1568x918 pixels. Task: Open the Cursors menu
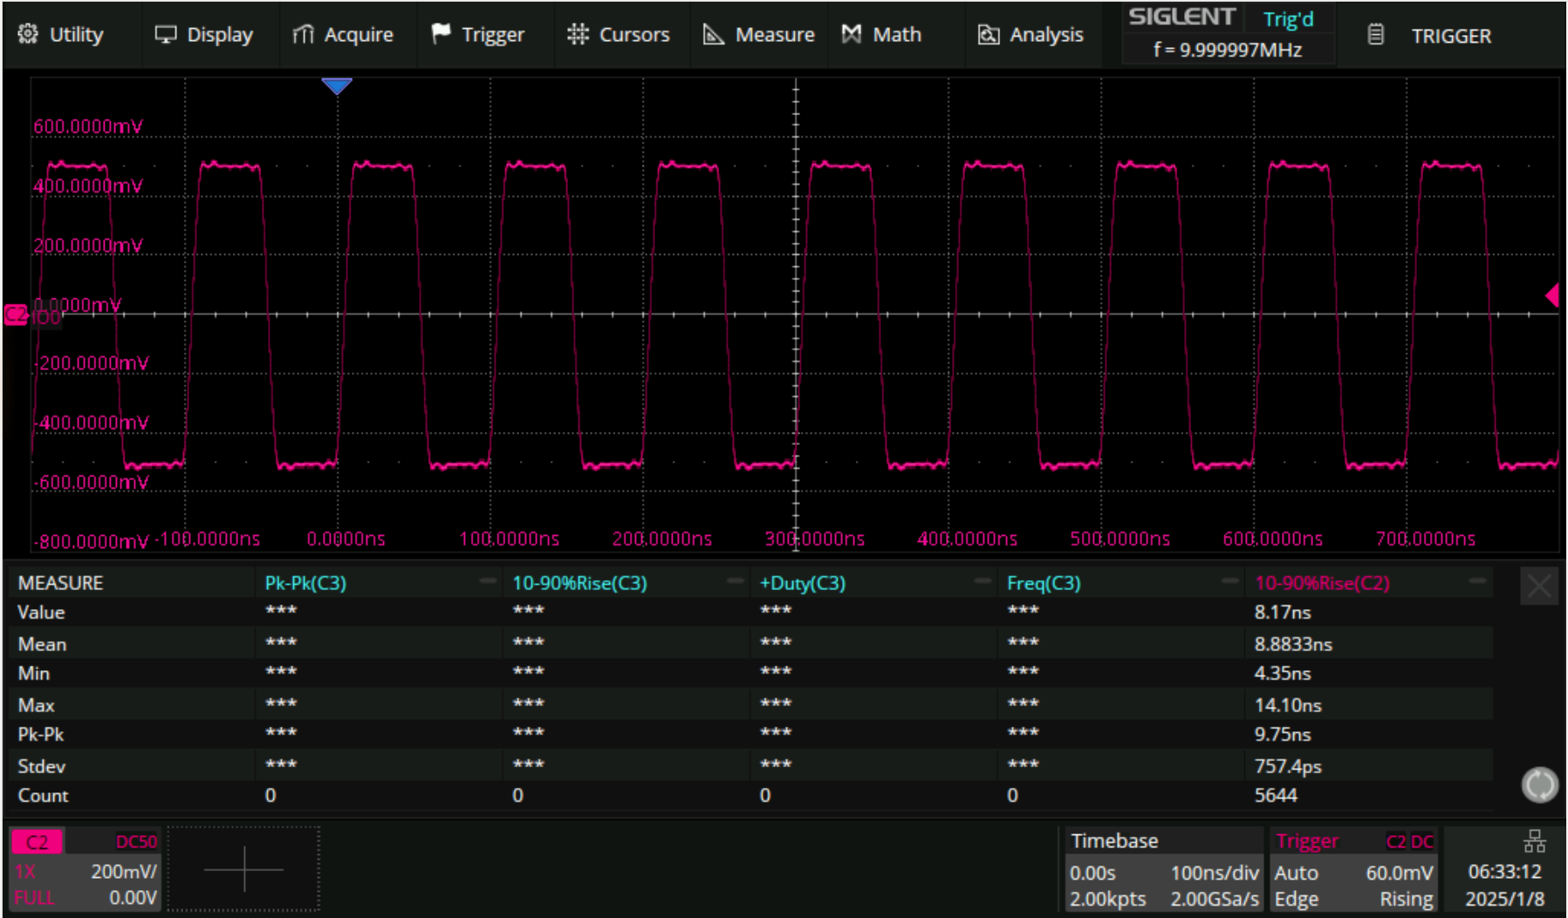619,35
